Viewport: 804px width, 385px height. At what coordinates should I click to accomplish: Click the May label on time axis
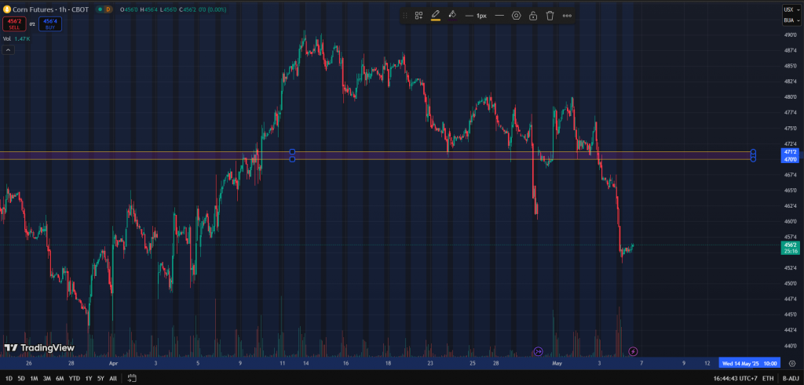tap(557, 364)
